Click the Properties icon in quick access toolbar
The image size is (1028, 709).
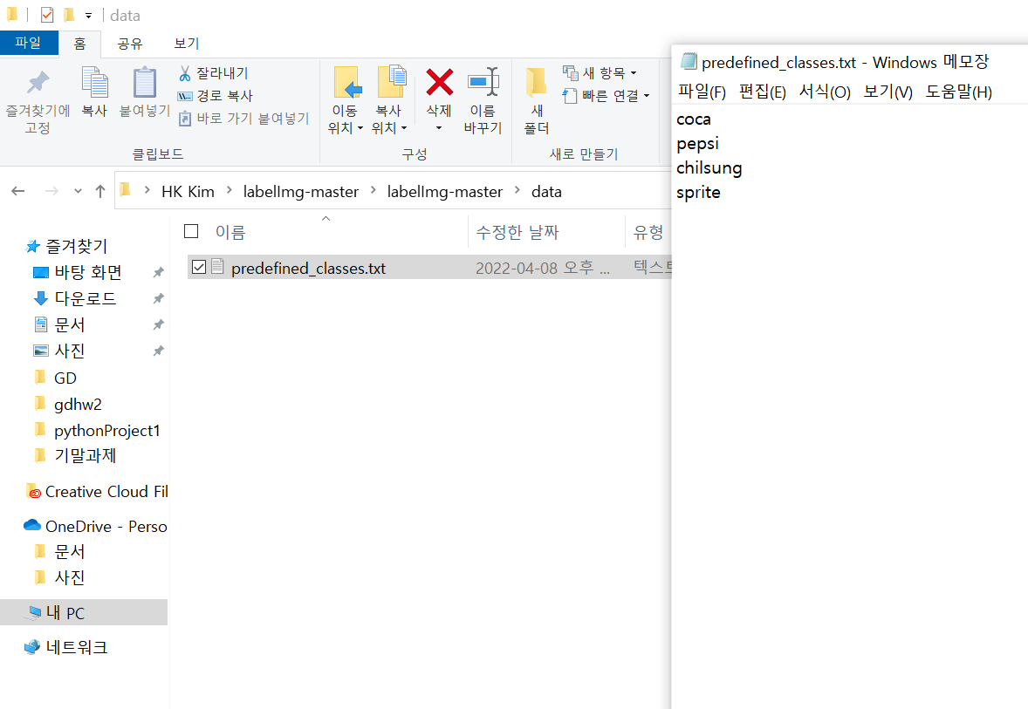pyautogui.click(x=46, y=15)
